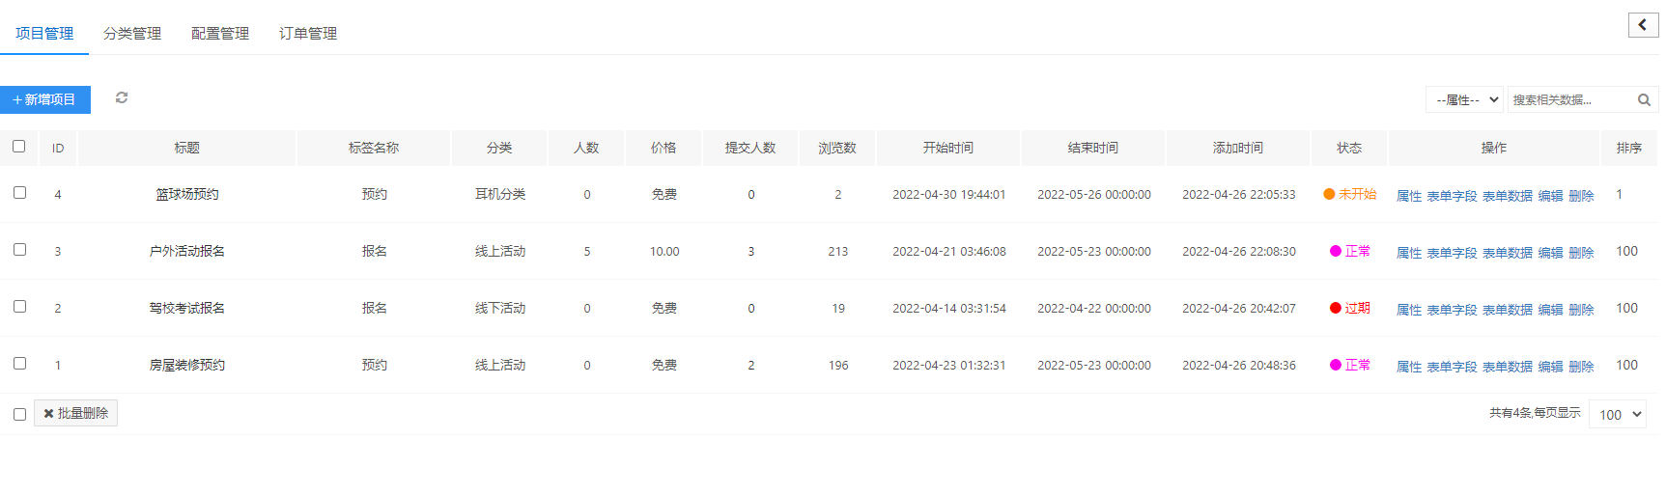Image resolution: width=1666 pixels, height=494 pixels.
Task: Open 表单数据 for 驾校考试报名 row
Action: (x=1508, y=310)
